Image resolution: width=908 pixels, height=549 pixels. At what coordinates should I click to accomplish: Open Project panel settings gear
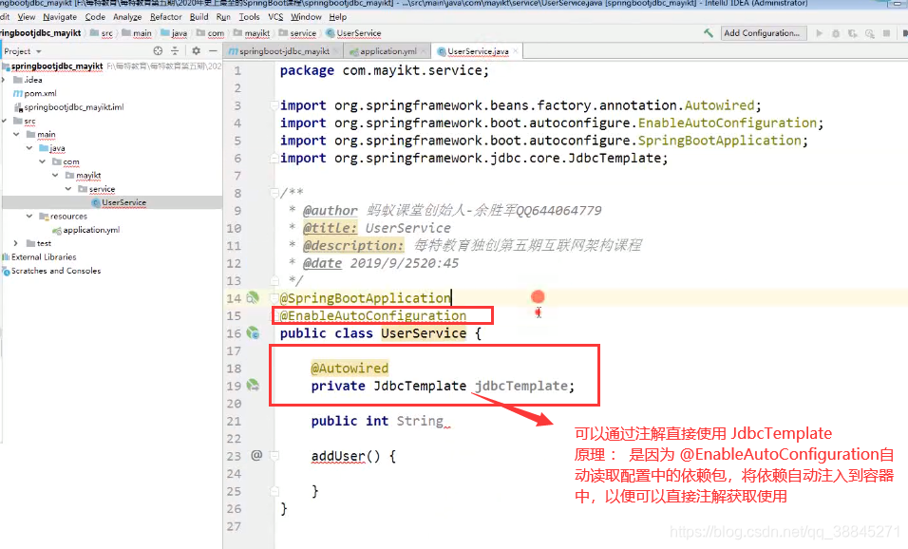point(196,51)
